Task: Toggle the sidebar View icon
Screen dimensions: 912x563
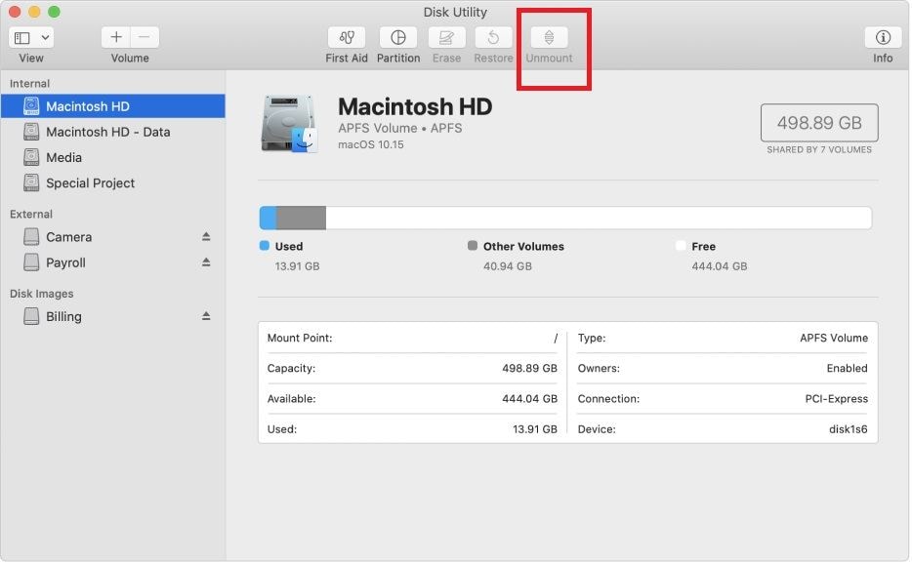Action: 22,38
